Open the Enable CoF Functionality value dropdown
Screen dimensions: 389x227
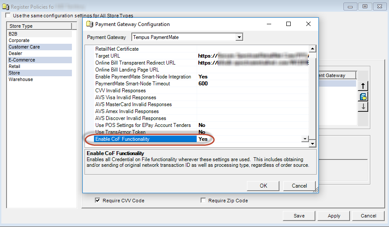point(305,139)
